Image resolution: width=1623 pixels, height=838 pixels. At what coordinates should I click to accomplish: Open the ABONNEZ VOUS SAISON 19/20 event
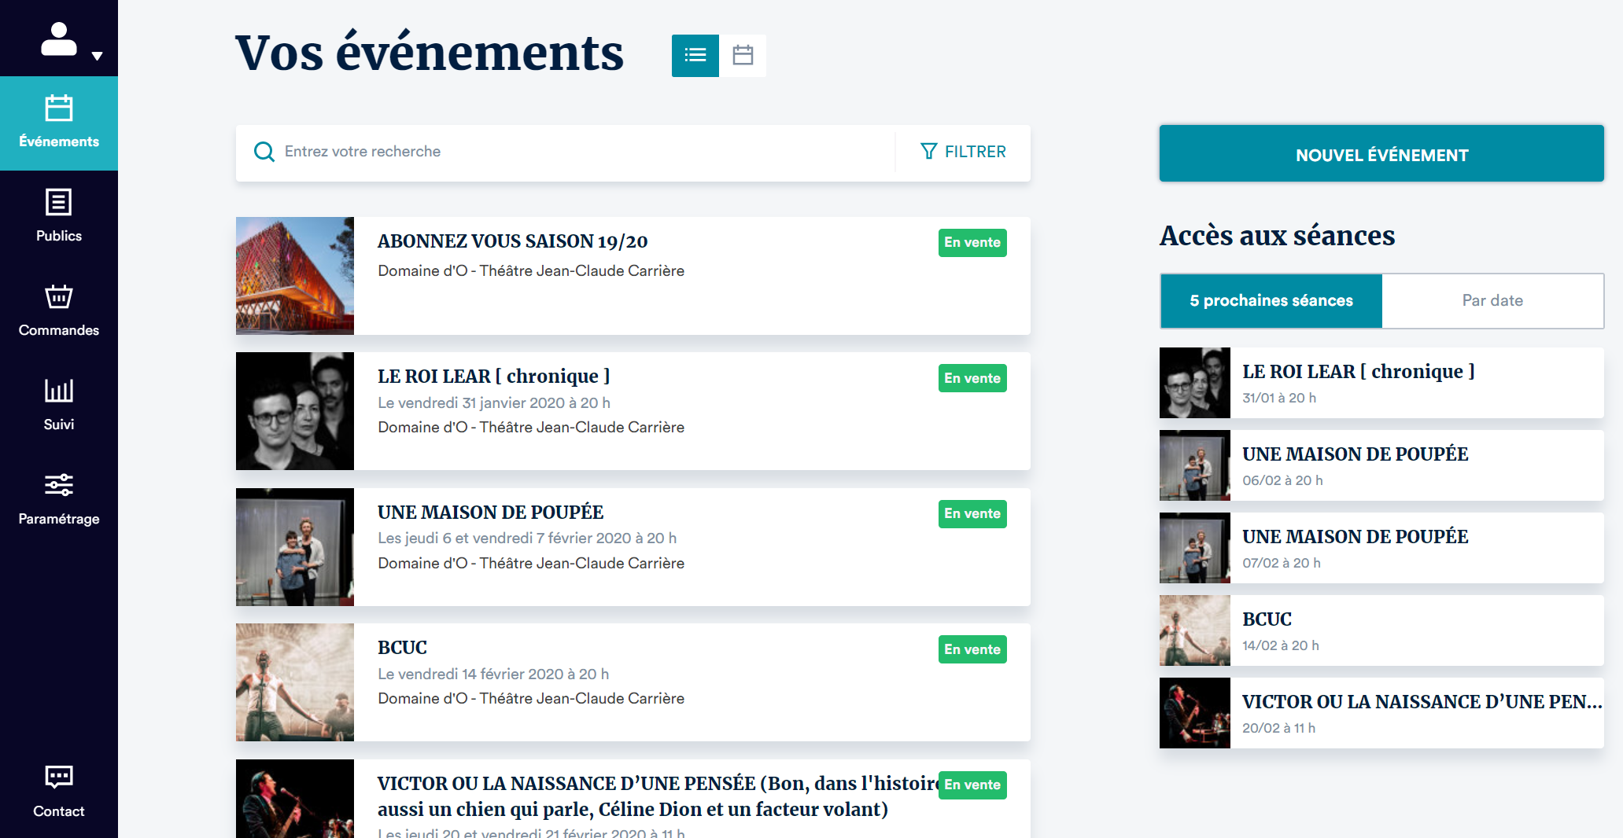(512, 241)
